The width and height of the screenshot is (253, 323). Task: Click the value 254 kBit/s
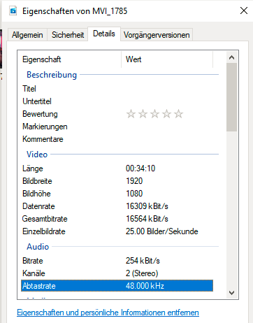pyautogui.click(x=143, y=261)
